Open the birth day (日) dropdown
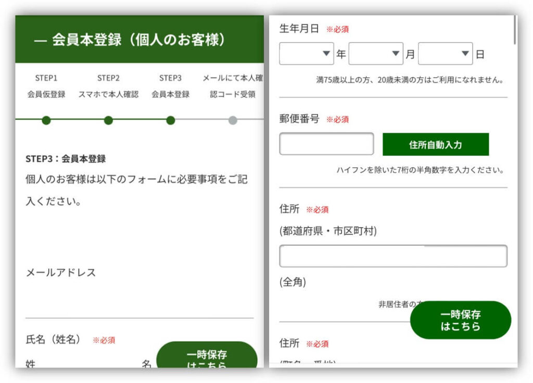Viewport: 533px width, 383px height. [445, 54]
